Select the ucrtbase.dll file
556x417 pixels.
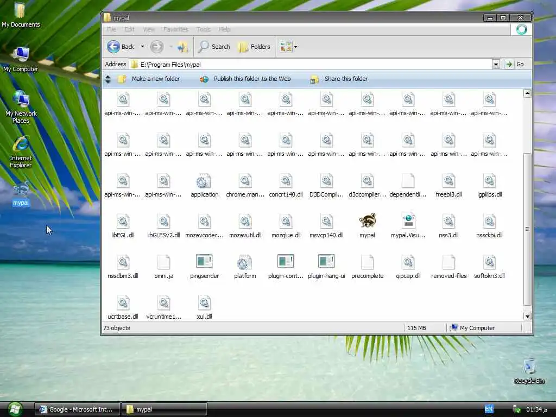point(123,307)
